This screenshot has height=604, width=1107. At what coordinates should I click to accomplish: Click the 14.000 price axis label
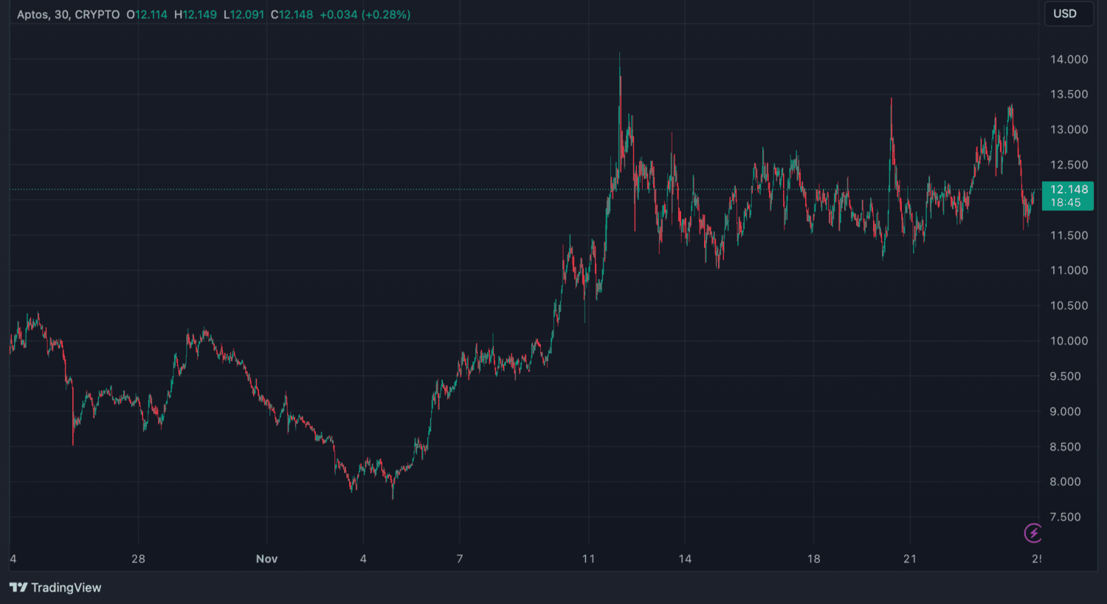click(x=1068, y=60)
